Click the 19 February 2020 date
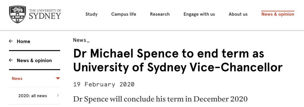304x107 pixels. click(x=104, y=84)
